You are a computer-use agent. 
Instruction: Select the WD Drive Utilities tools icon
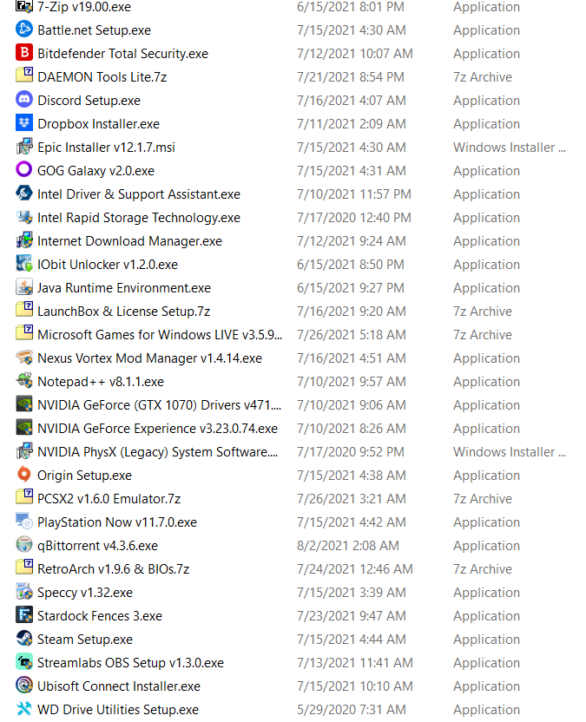click(24, 709)
